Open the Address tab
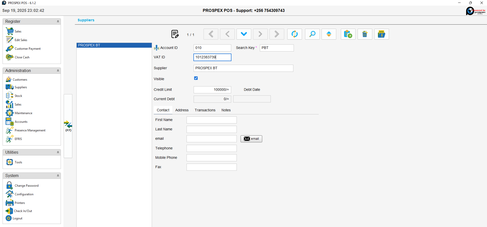 pyautogui.click(x=182, y=110)
